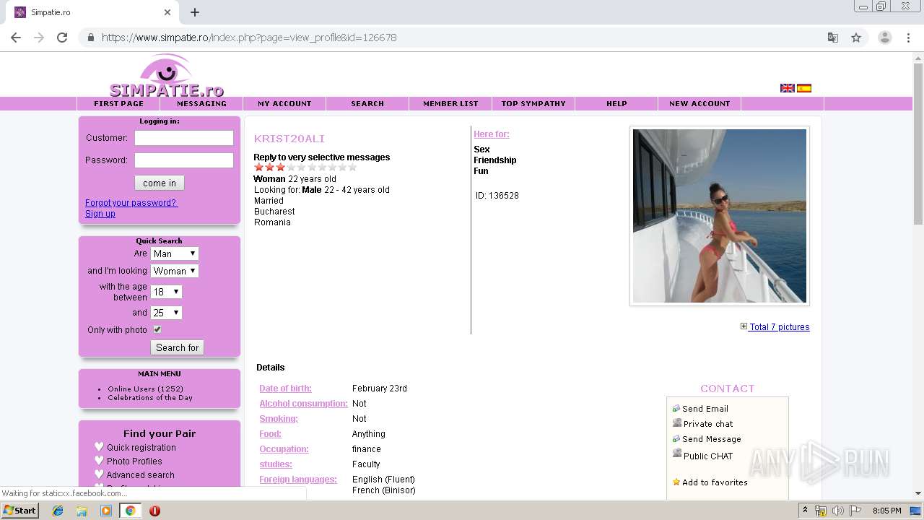Image resolution: width=924 pixels, height=520 pixels.
Task: Open Opera icon in taskbar
Action: [x=154, y=511]
